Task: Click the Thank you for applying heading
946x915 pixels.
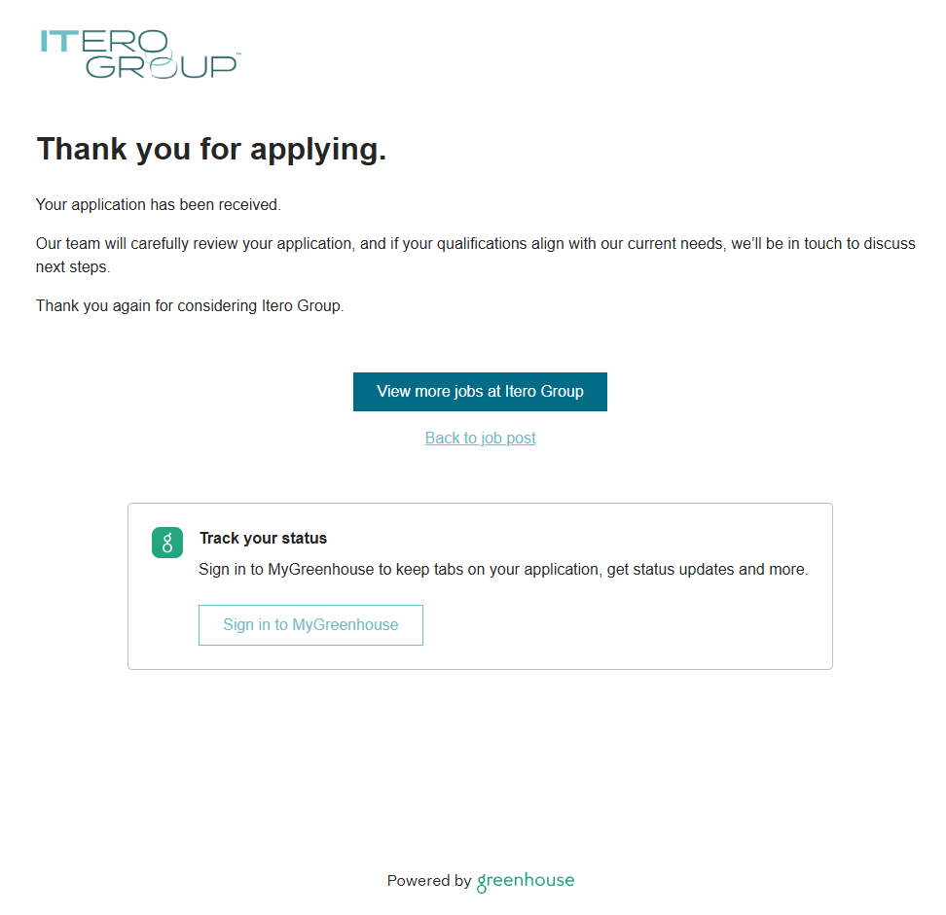Action: click(x=211, y=150)
